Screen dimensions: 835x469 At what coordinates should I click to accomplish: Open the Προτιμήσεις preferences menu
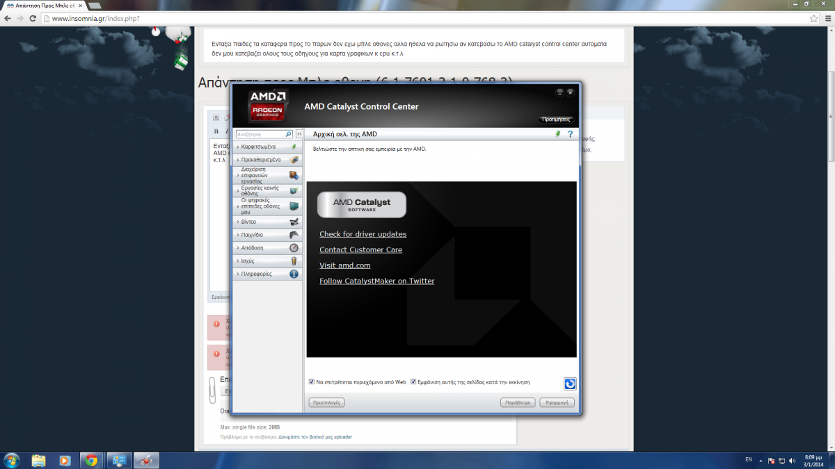[x=557, y=120]
